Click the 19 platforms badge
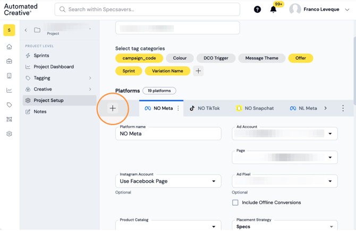Screen dimensions: 356x231 159,91
